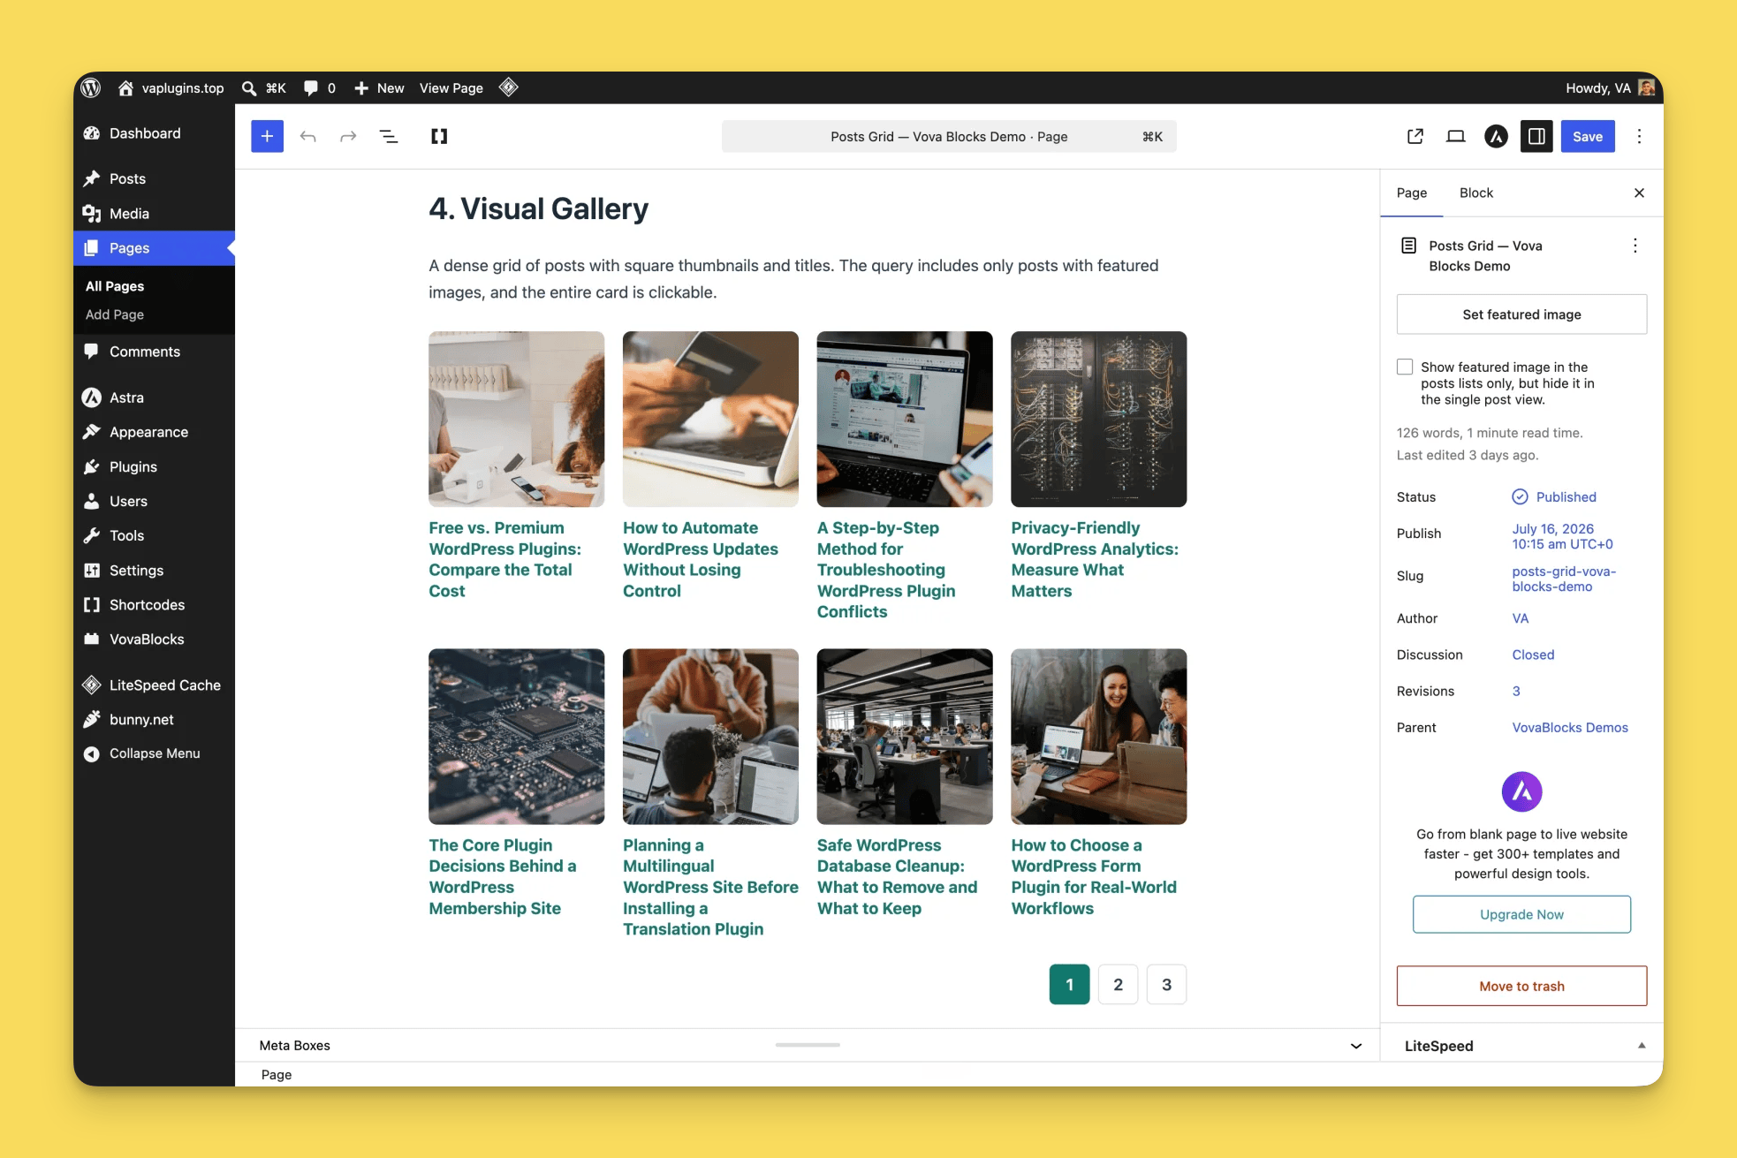Screen dimensions: 1737x1158
Task: Open the Astra sidebar menu
Action: [126, 397]
